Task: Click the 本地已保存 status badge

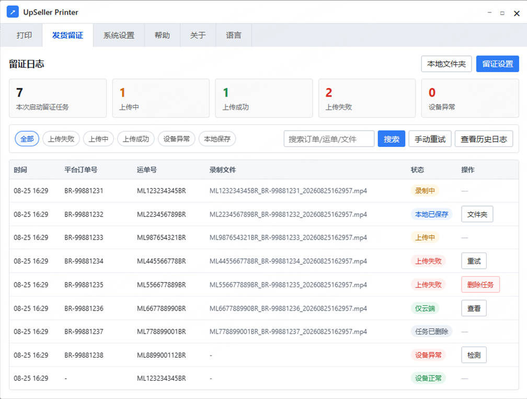Action: [431, 214]
